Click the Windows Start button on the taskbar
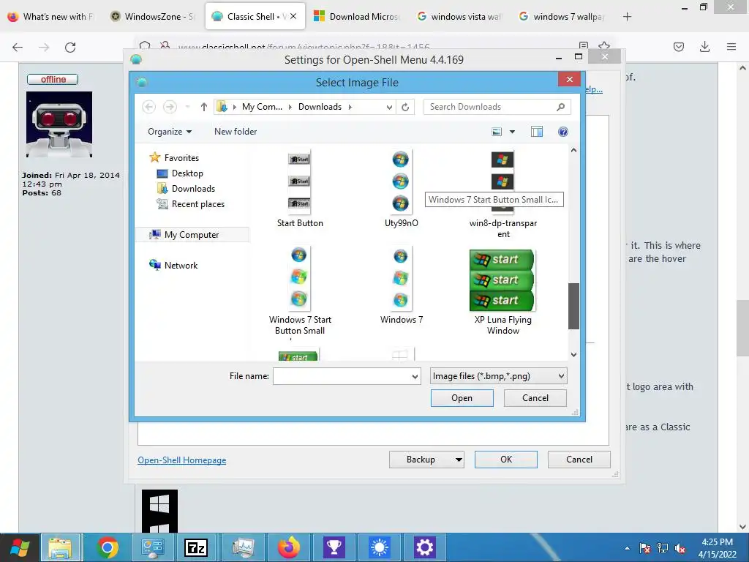Screen dimensions: 749x562 [x=20, y=547]
